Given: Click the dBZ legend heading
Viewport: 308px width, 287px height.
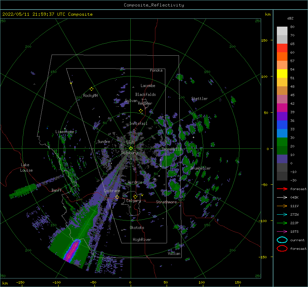Looking at the screenshot, I should point(290,18).
